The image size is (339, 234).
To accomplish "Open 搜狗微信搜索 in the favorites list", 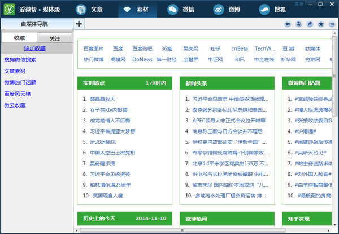I will pyautogui.click(x=20, y=60).
